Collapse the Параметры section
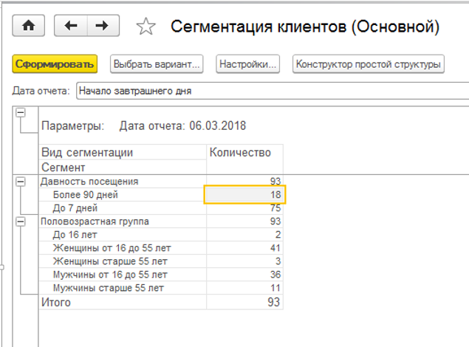Viewport: 469px width, 347px height. (x=20, y=112)
